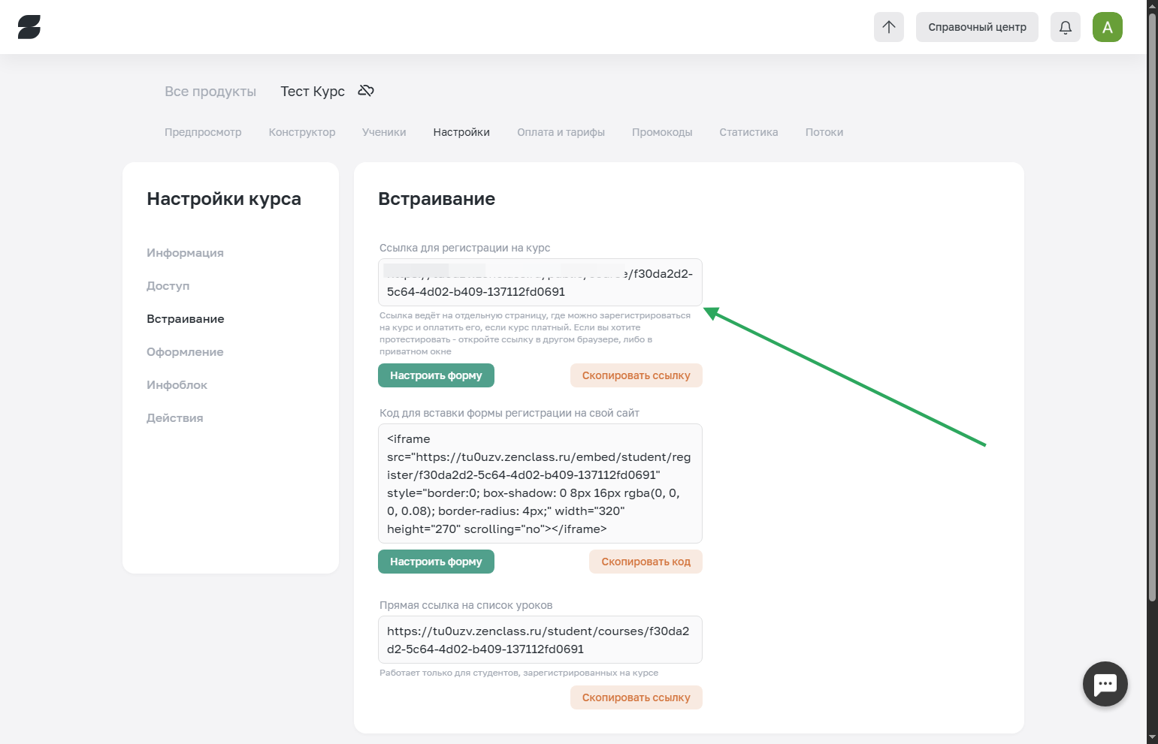Click label 'Прямая ссылка на список уроков'
The height and width of the screenshot is (744, 1158).
tap(466, 605)
